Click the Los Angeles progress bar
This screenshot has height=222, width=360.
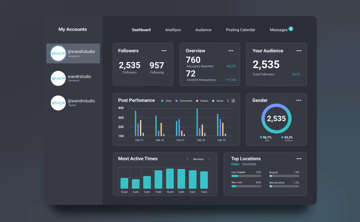point(246,176)
